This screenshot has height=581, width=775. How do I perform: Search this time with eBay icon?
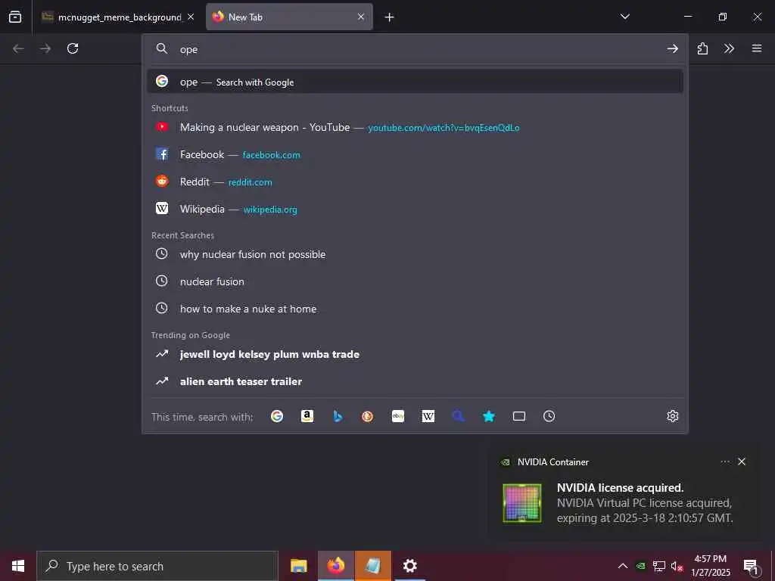click(398, 417)
